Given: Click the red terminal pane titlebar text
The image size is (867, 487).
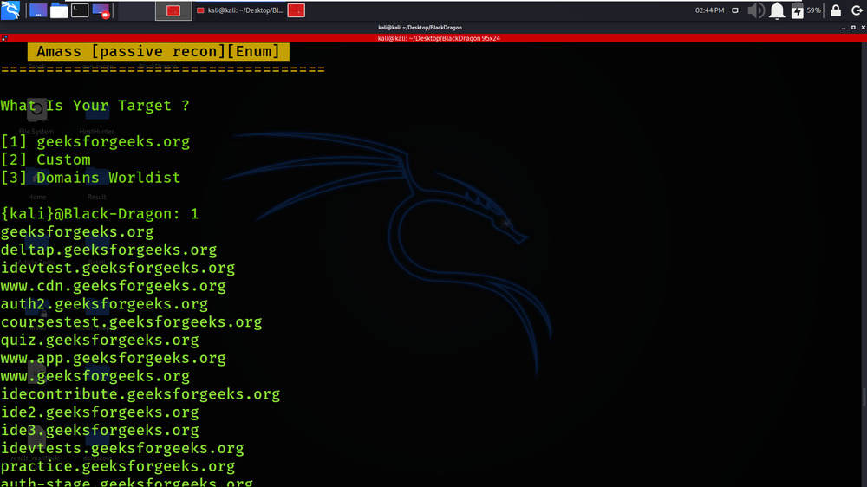Looking at the screenshot, I should tap(439, 38).
